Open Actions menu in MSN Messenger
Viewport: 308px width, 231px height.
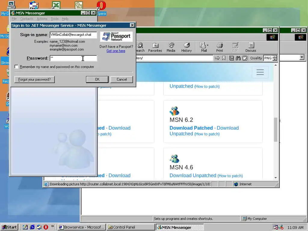pos(42,19)
